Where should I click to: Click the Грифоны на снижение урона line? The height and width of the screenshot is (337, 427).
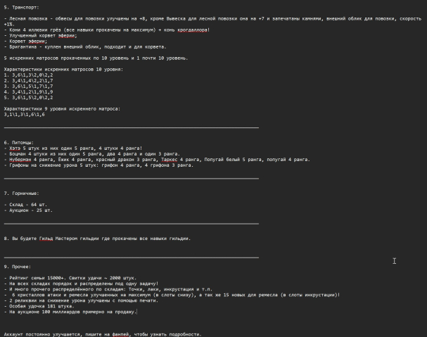click(x=98, y=165)
